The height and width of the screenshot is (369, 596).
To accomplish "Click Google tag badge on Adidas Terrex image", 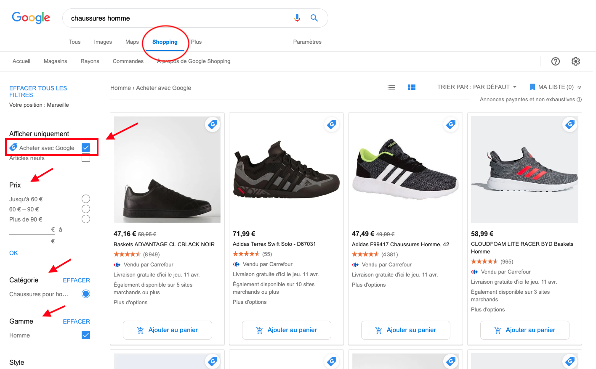I will pyautogui.click(x=332, y=124).
